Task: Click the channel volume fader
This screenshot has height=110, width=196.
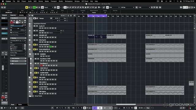Action: [3, 68]
